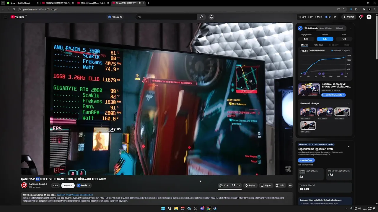Toggle the Bu video chart series

pyautogui.click(x=336, y=51)
